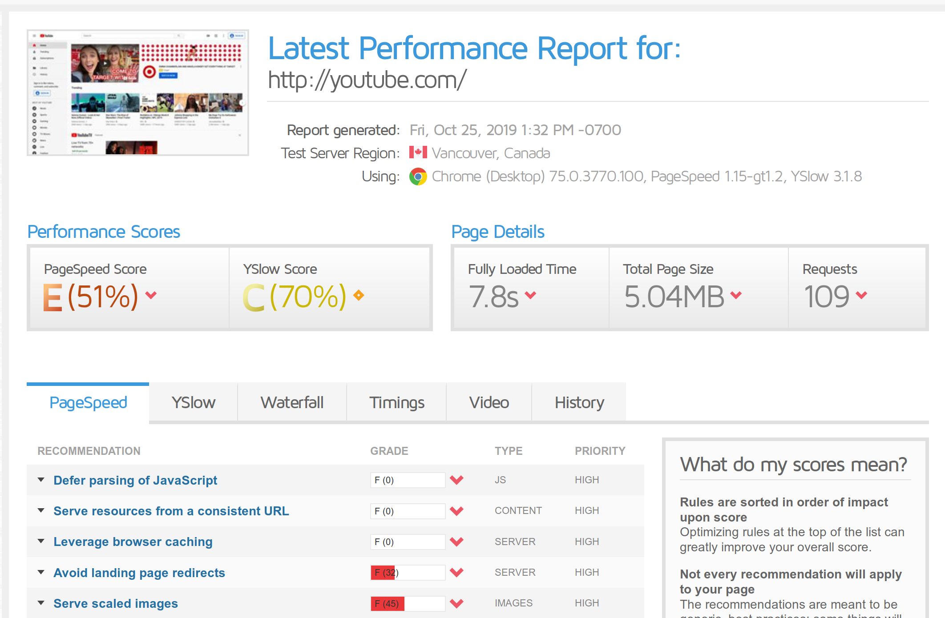Click the CONTENT type cell

pyautogui.click(x=518, y=510)
